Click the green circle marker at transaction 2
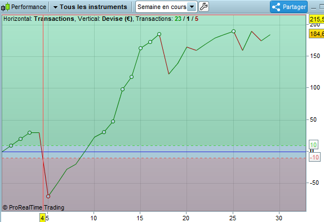 (x=20, y=139)
